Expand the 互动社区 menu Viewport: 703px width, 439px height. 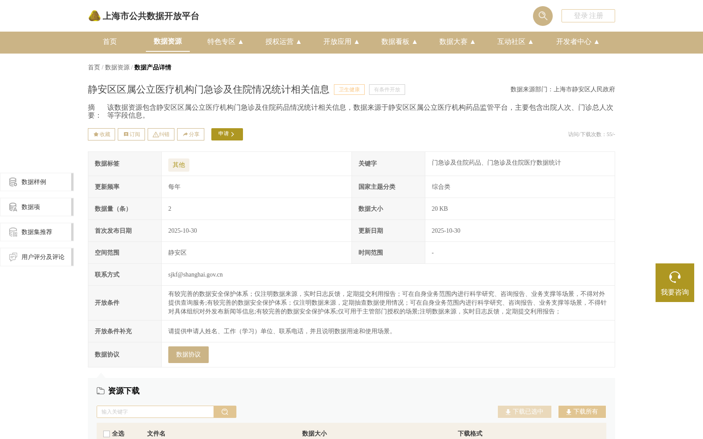tap(515, 42)
